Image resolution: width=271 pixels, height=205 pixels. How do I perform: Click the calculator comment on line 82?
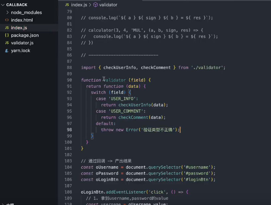click(x=142, y=30)
